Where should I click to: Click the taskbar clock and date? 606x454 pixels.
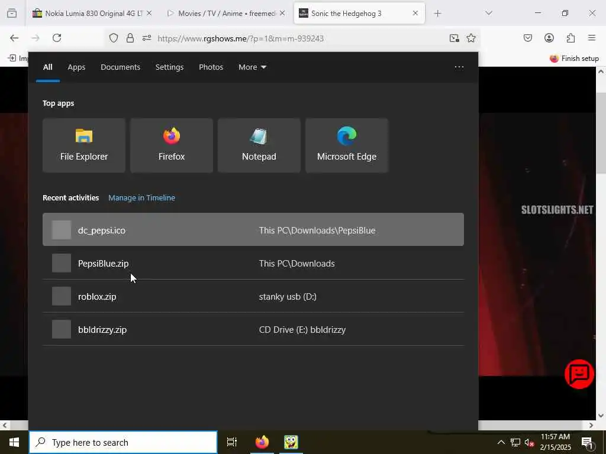[x=555, y=442]
